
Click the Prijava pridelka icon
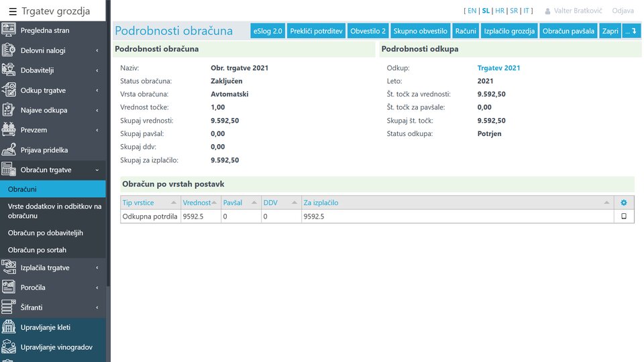point(9,150)
